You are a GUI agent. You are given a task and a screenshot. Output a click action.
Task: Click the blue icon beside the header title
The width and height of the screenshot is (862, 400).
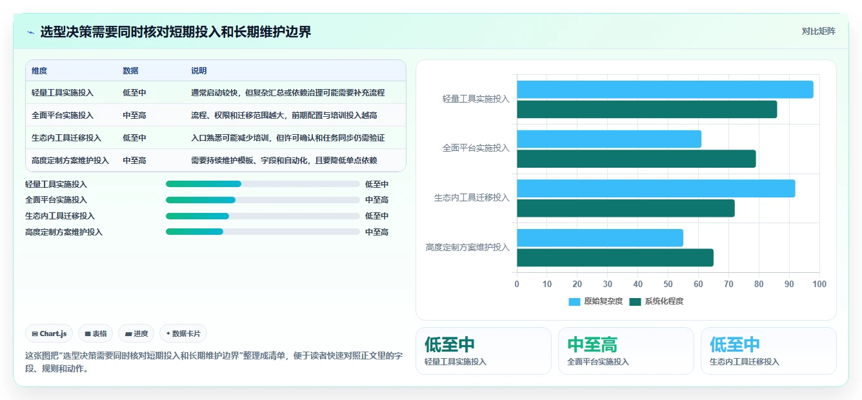click(x=30, y=32)
